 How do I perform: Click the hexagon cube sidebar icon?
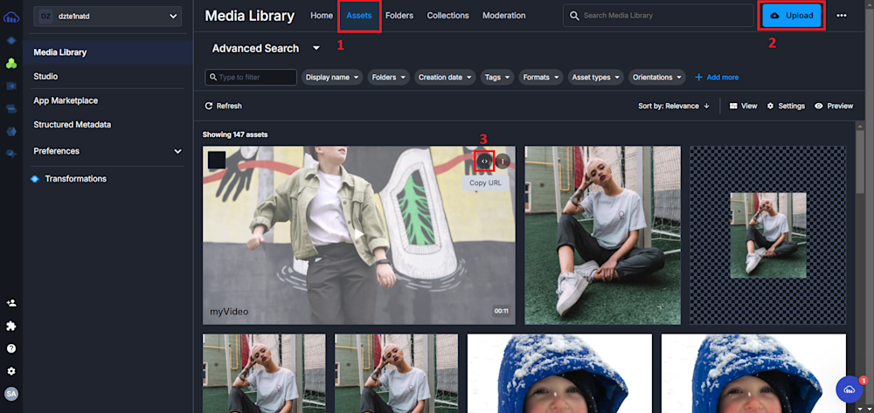[11, 131]
